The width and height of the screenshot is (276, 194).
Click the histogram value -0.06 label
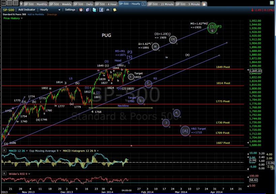point(270,163)
